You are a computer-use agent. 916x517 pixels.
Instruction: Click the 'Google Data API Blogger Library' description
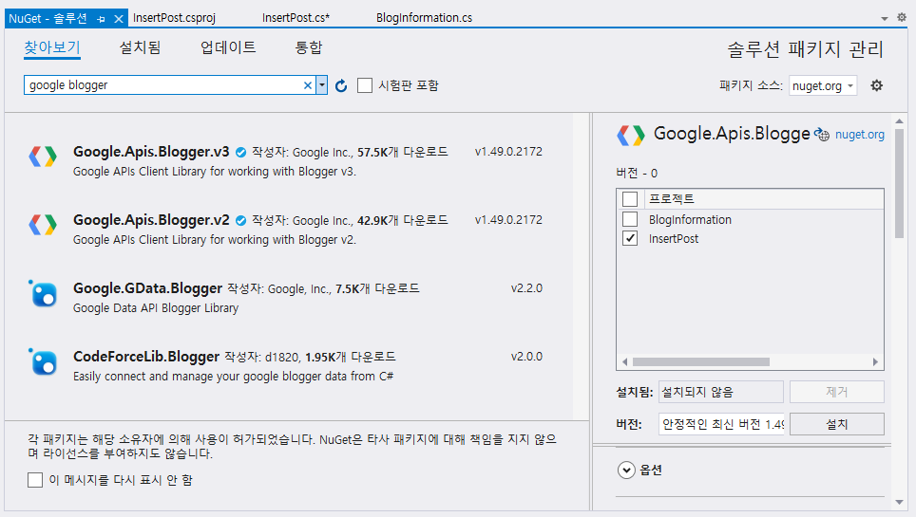pos(156,308)
